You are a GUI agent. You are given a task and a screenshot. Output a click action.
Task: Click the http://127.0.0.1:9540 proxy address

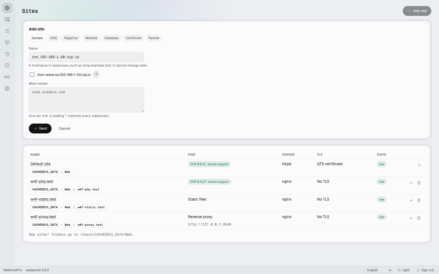point(209,224)
